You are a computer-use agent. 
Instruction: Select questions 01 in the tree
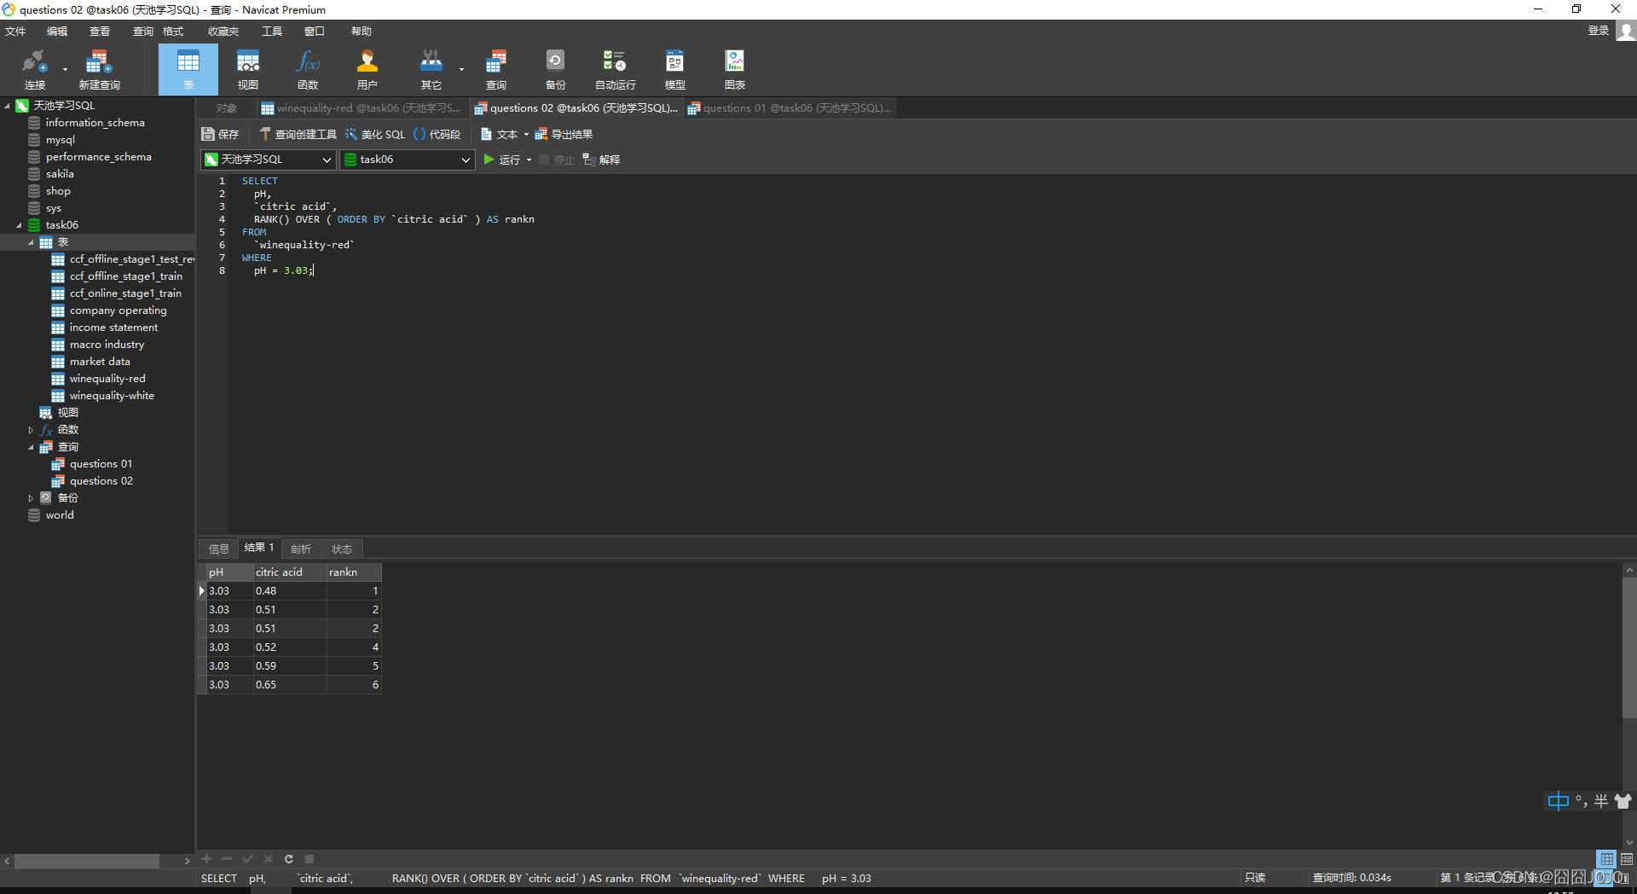101,464
